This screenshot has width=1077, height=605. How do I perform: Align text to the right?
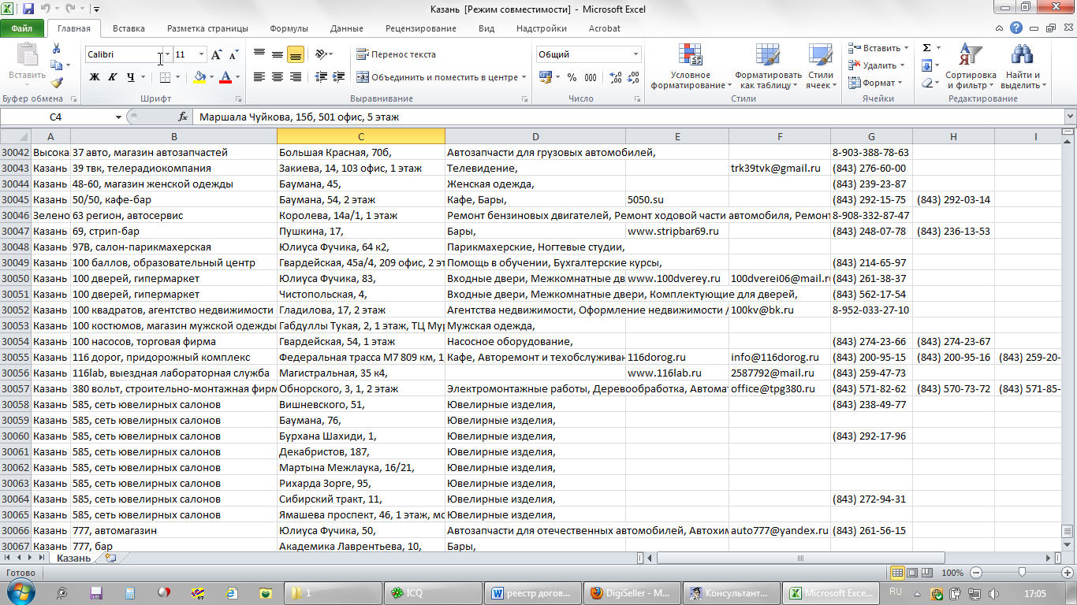(296, 77)
